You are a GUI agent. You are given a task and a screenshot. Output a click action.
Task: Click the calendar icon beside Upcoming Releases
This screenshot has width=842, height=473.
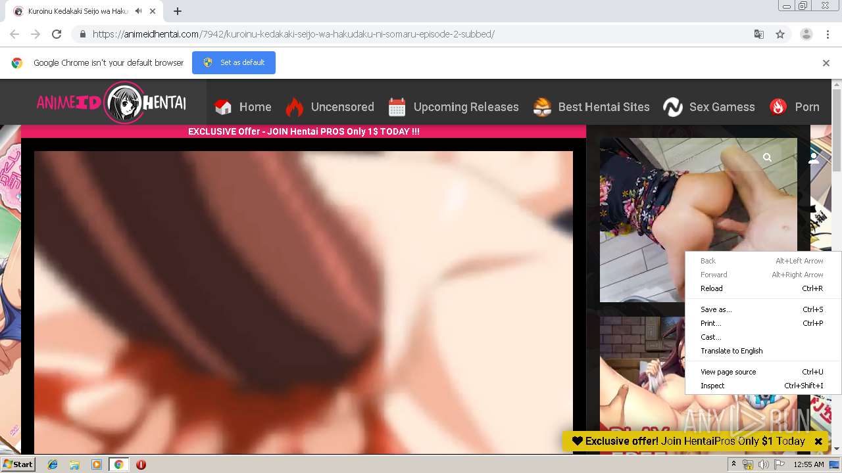[x=397, y=106]
